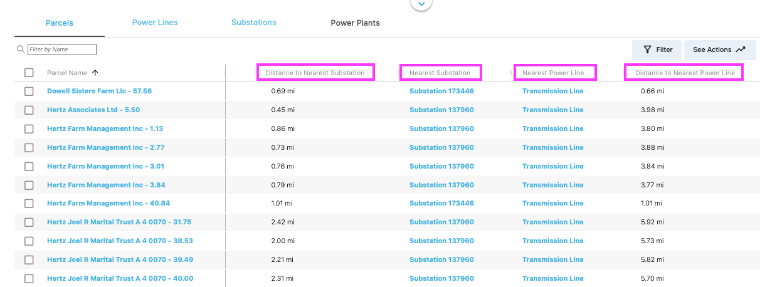
Task: Open parcel Hertz Joel R Marital Trust - 40.00
Action: tap(120, 279)
